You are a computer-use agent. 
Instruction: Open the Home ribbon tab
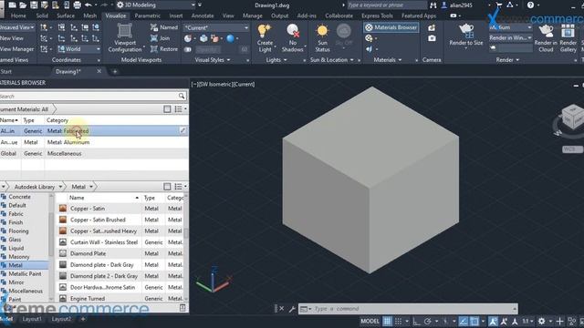pos(18,15)
